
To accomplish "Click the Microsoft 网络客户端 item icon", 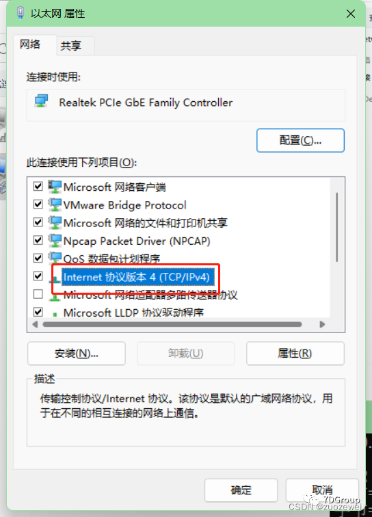I will click(x=55, y=187).
